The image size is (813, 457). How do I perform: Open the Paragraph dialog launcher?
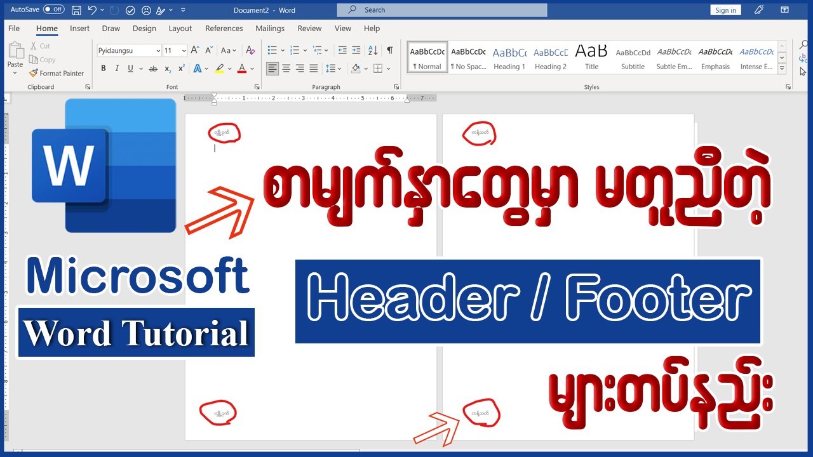[395, 87]
